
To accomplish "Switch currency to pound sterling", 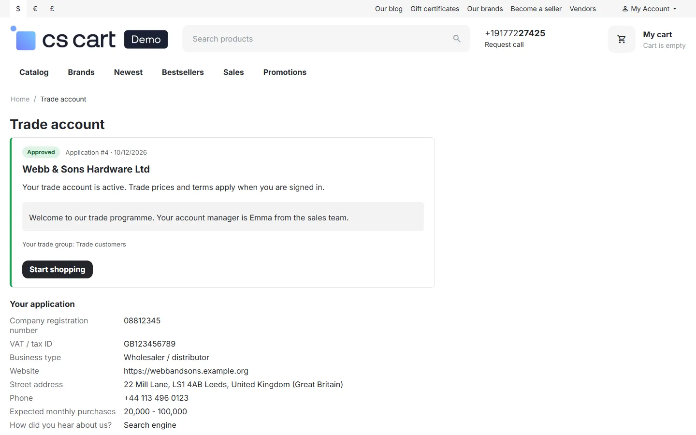I will 52,9.
